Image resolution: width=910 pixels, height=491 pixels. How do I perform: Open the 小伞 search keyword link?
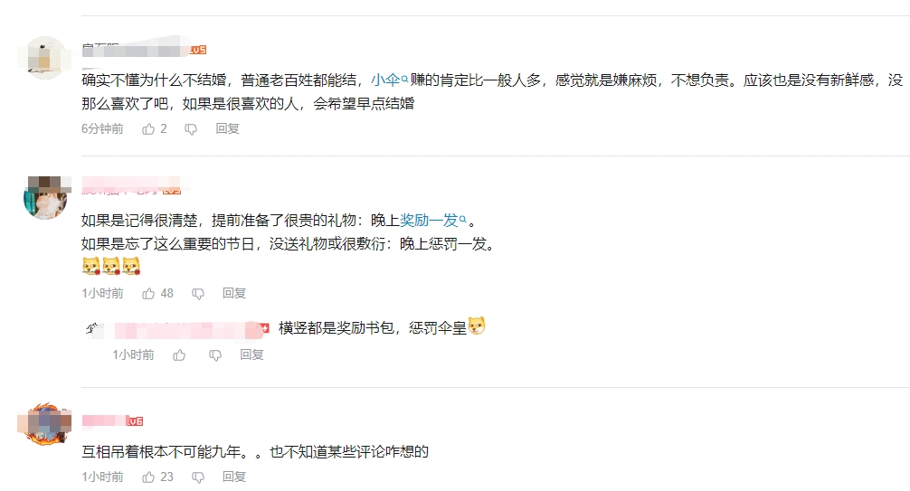tap(390, 80)
